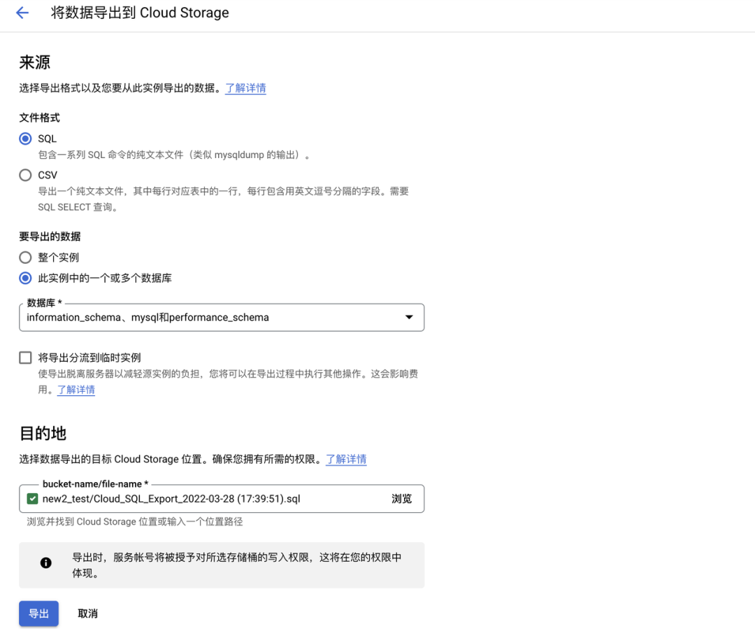
Task: Click the hint 浏览并找到 Cloud Storage 位置 text
Action: [x=135, y=521]
